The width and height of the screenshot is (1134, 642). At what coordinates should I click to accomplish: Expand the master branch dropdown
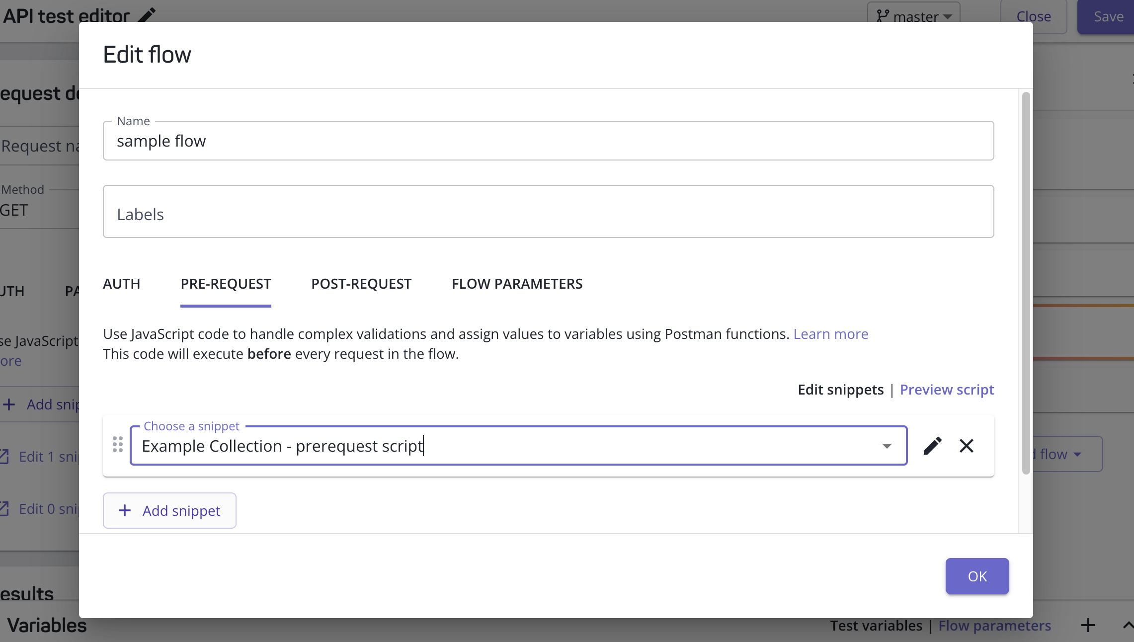(x=948, y=16)
